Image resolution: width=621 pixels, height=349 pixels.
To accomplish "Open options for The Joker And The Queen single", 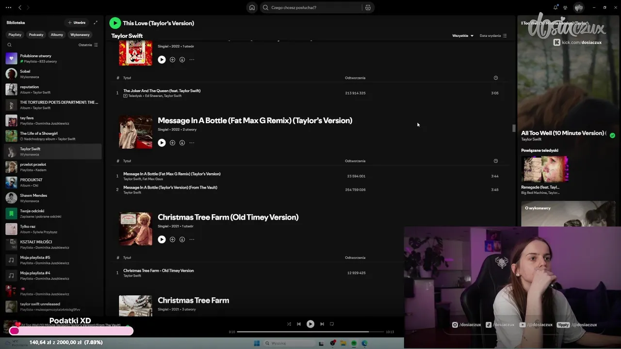I will 192,60.
